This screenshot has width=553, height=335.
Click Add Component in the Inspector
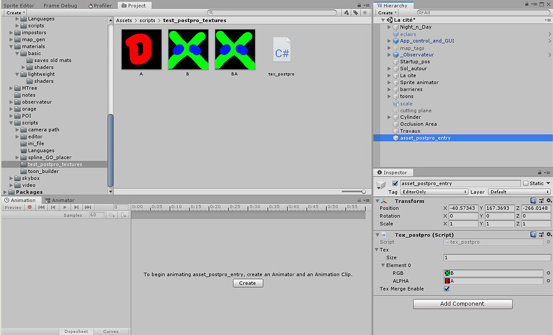[462, 304]
